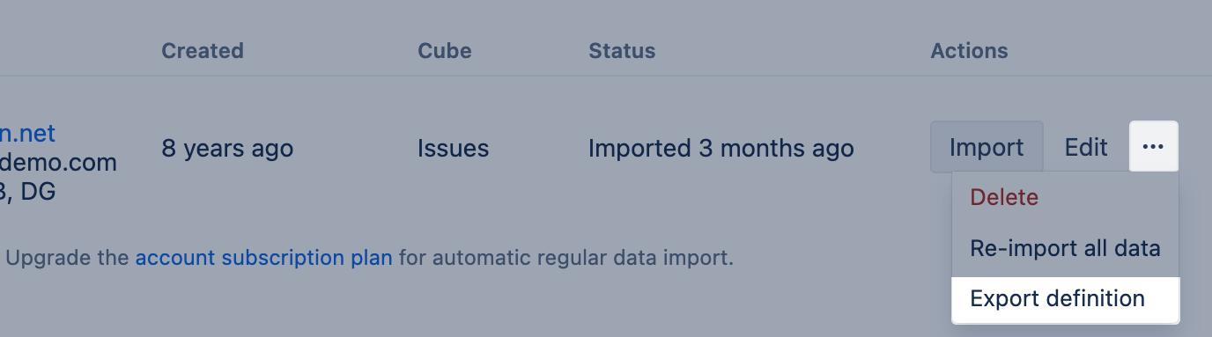Select Re-import all data option
Viewport: 1212px width, 337px height.
1065,248
